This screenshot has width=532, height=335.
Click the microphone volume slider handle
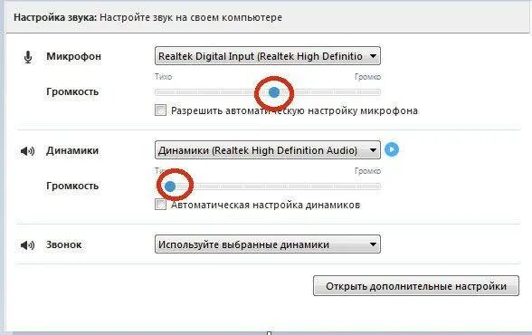274,92
